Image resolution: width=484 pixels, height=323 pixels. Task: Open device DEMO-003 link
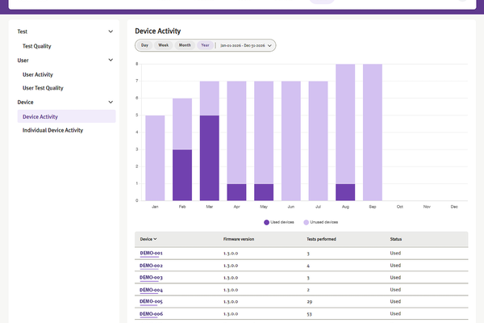tap(151, 278)
